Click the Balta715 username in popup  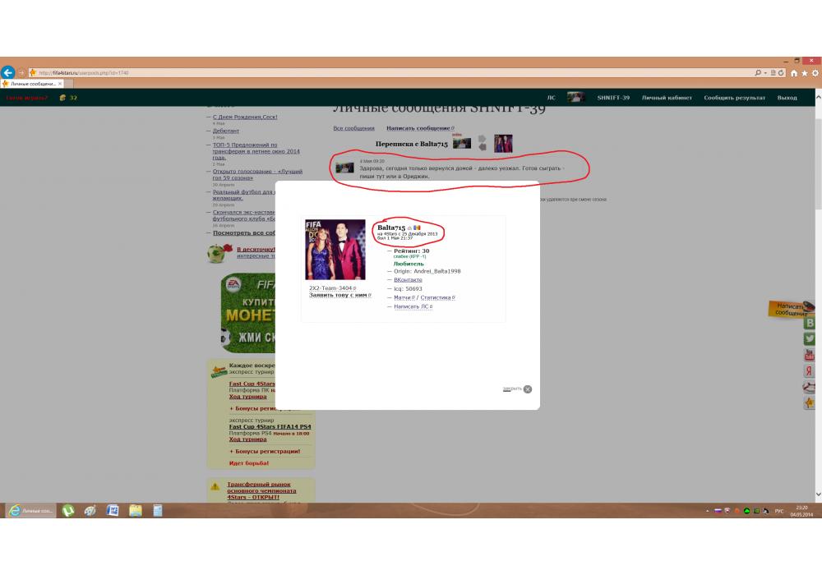point(391,228)
